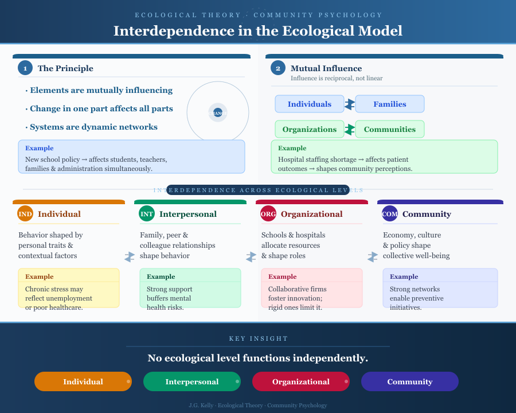Expand the Example box under The Principle

tap(131, 157)
